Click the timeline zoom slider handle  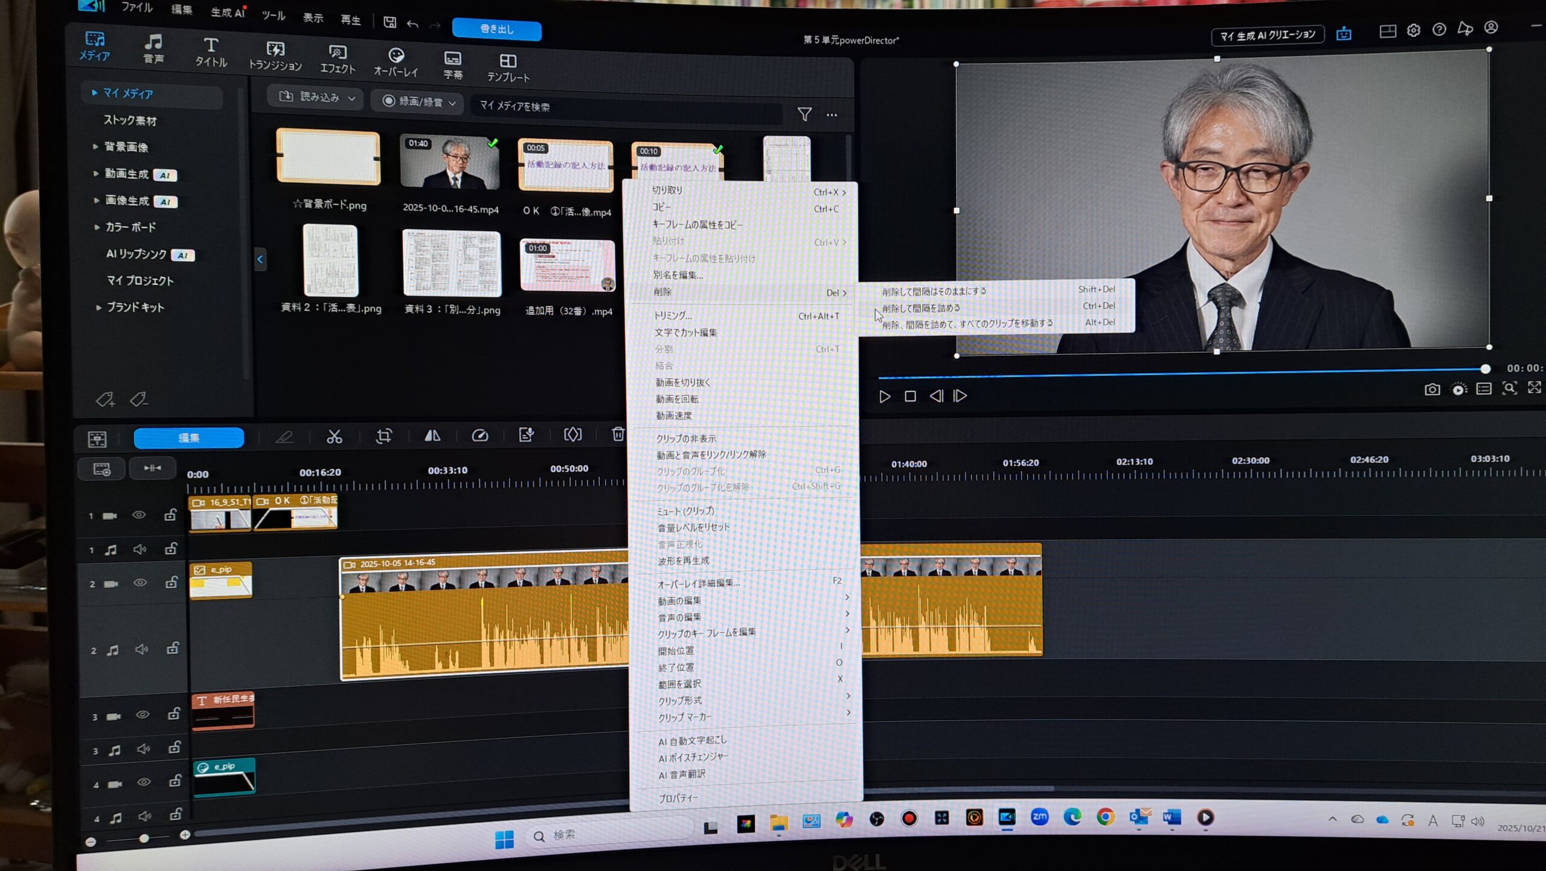pyautogui.click(x=144, y=838)
